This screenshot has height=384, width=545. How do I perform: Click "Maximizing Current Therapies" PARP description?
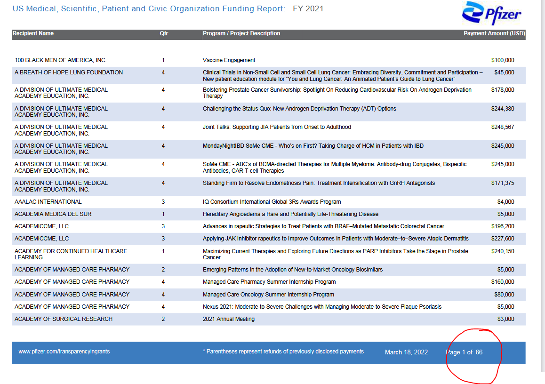pos(336,254)
